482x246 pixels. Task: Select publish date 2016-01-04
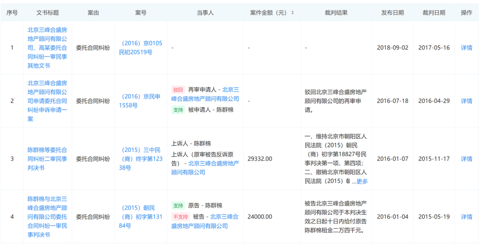point(393,217)
